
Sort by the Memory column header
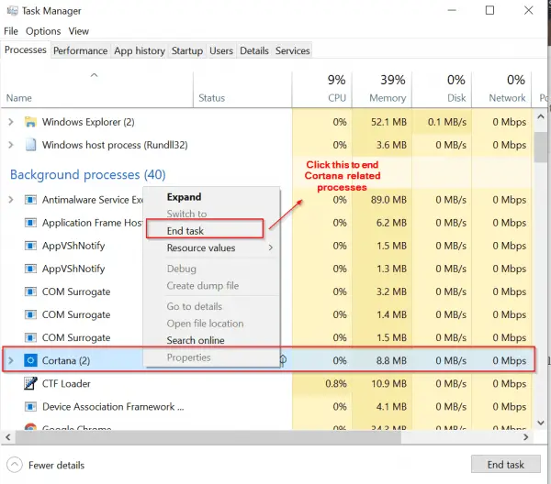pos(382,90)
